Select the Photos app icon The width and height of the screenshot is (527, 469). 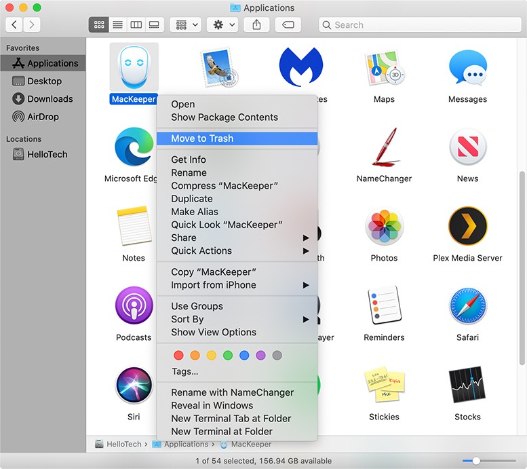(384, 227)
